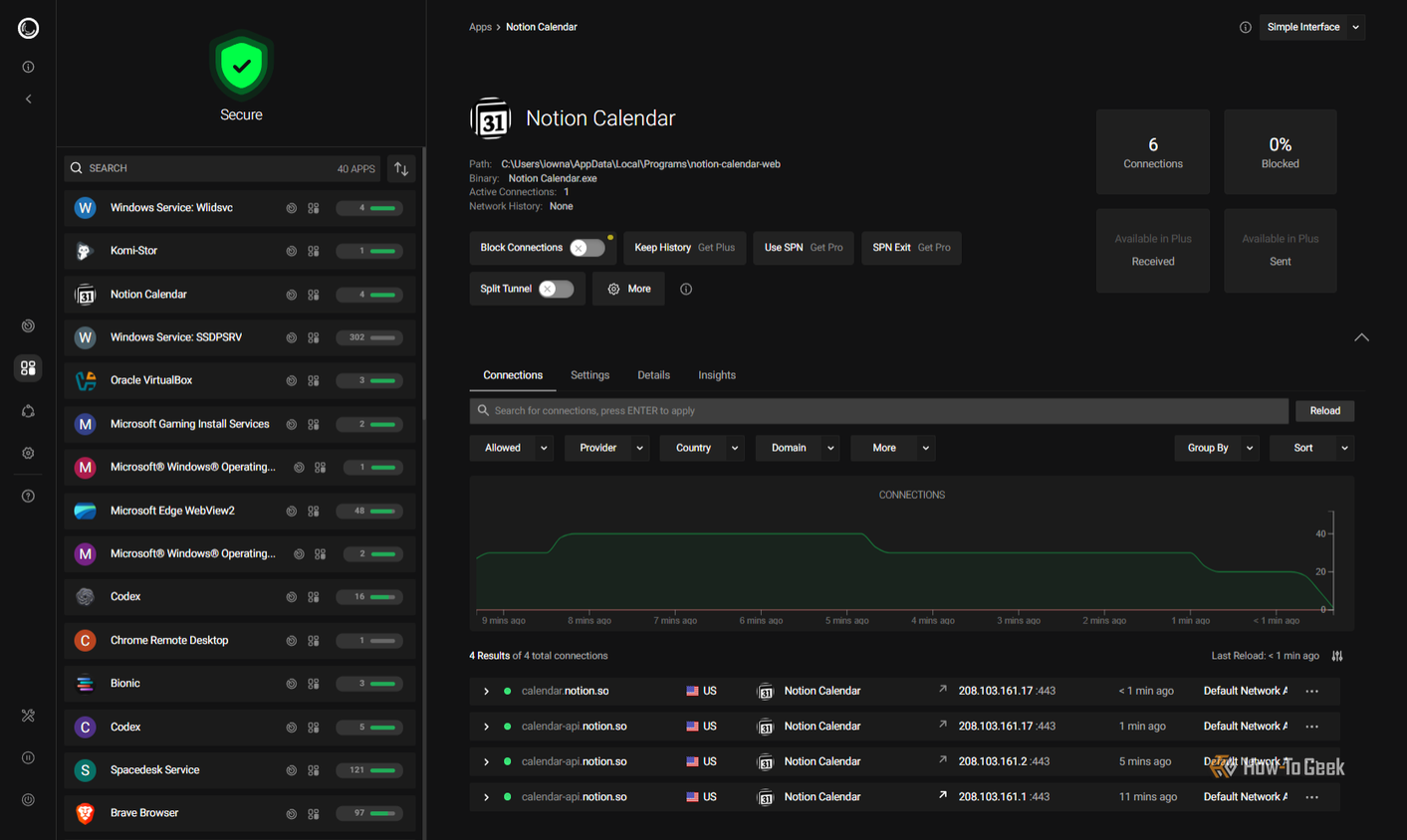Open global settings gear in left sidebar
This screenshot has height=840, width=1407.
(x=28, y=453)
